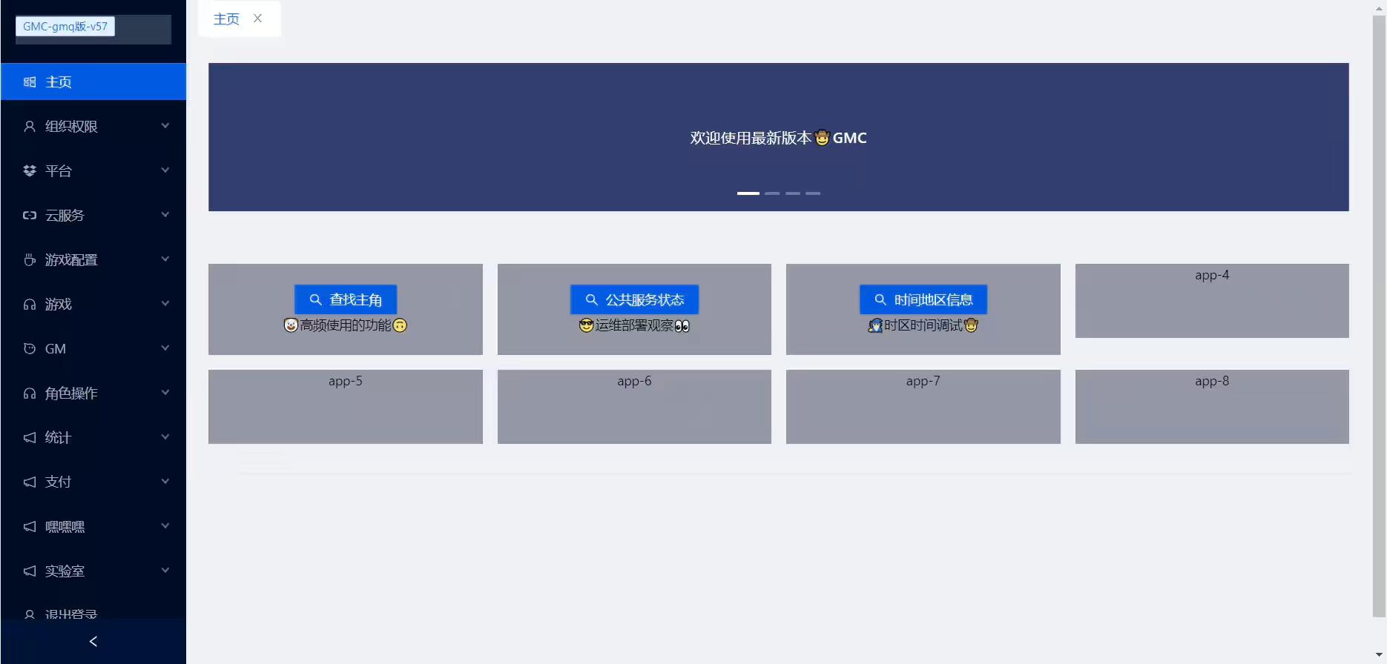The height and width of the screenshot is (664, 1387).
Task: Click the vertical page scrollbar
Action: tap(1379, 315)
